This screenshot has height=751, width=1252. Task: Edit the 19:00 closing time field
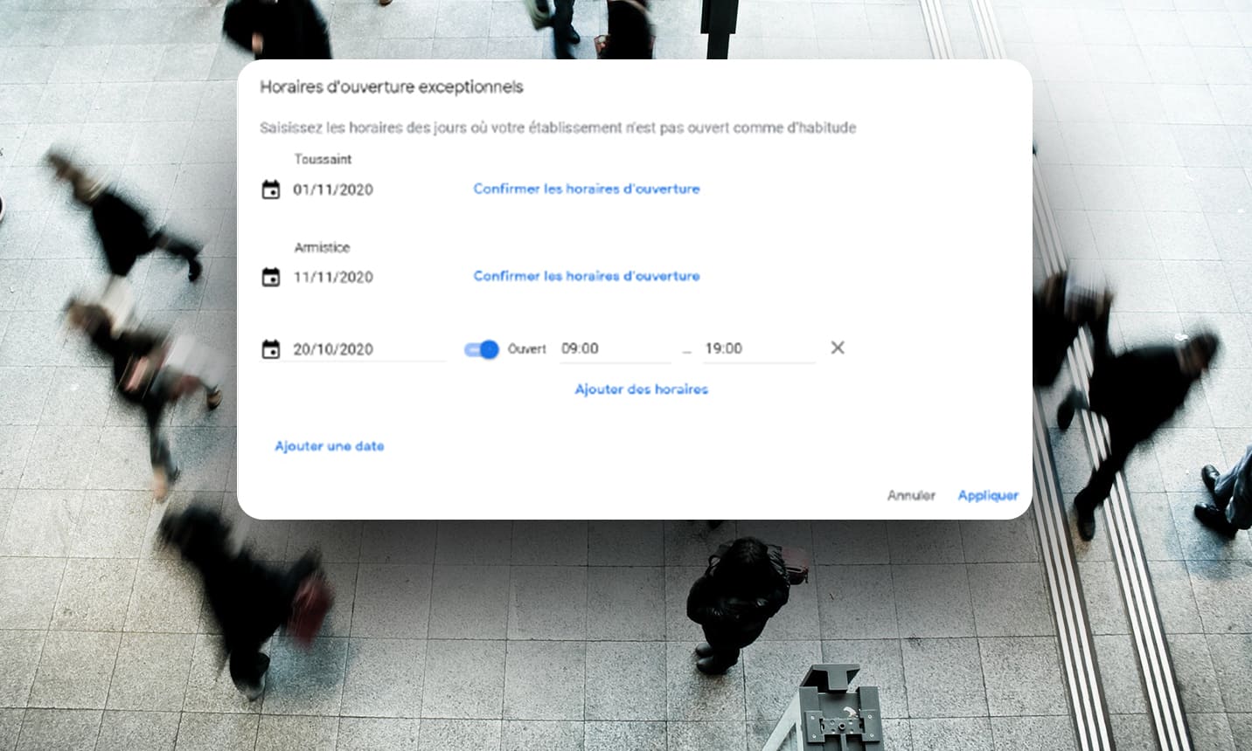[x=759, y=348]
